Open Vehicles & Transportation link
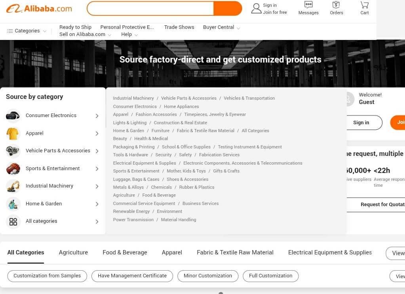 coord(249,99)
